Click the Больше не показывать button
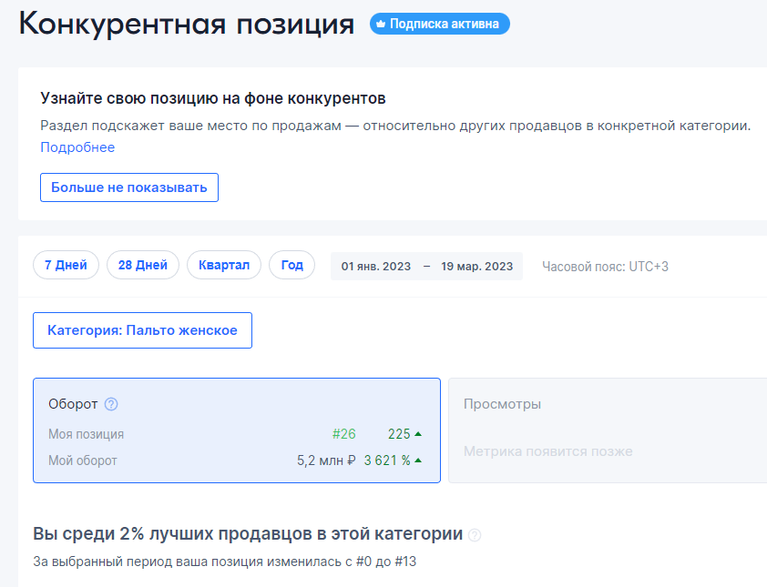Viewport: 767px width, 587px height. (128, 187)
